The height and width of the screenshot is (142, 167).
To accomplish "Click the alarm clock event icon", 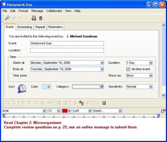I will coord(22,88).
